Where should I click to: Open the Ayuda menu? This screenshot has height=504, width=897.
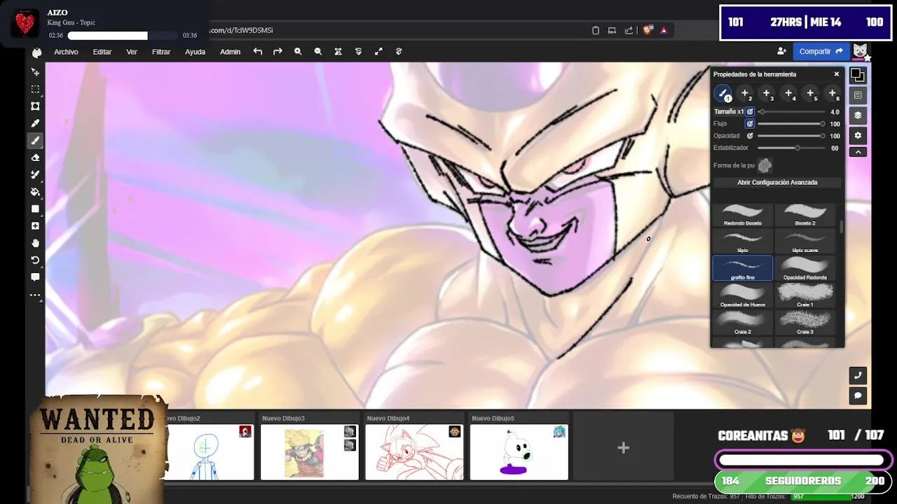point(195,52)
